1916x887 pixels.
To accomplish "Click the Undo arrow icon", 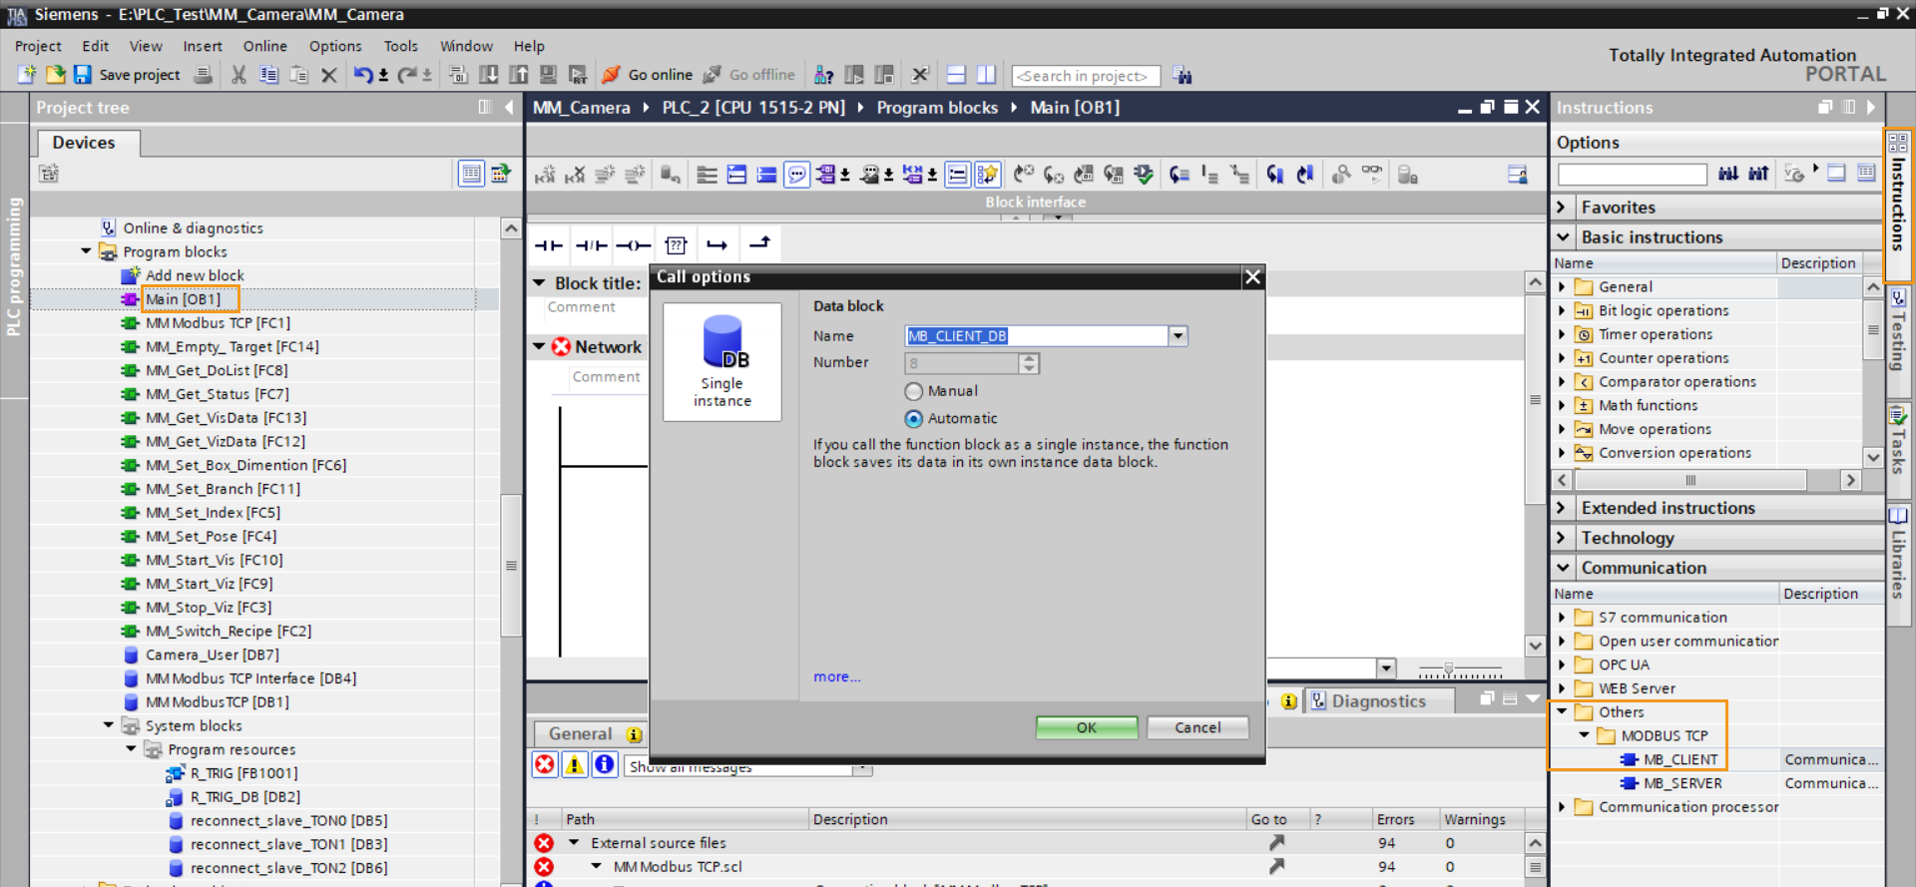I will (x=362, y=75).
